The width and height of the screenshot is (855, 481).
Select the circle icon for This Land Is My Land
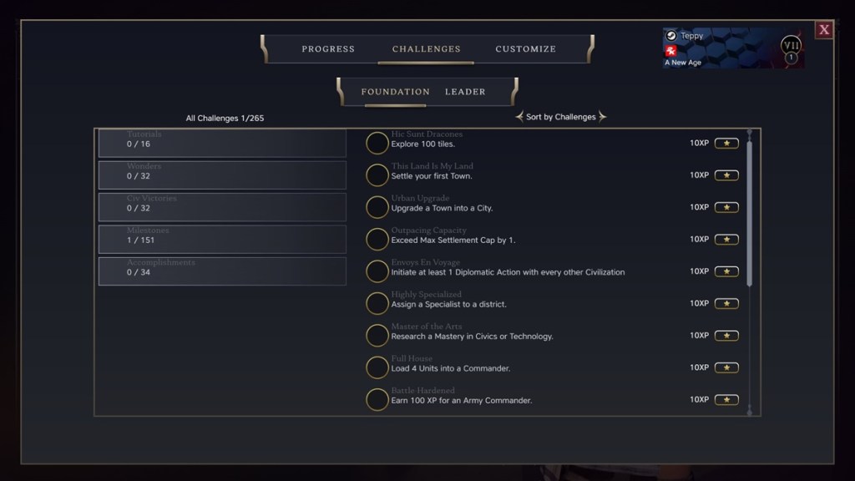click(x=376, y=175)
